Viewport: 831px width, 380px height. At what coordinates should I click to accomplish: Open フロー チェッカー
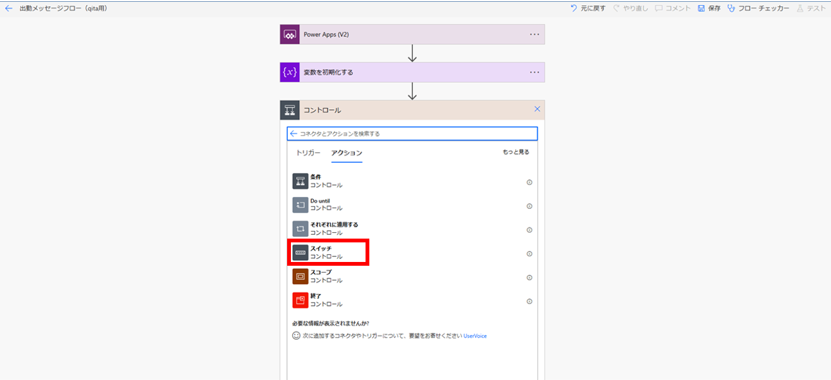point(758,8)
